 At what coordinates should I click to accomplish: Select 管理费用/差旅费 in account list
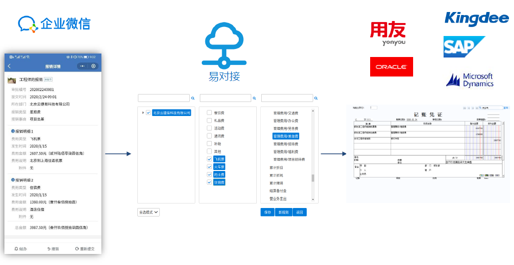[286, 136]
